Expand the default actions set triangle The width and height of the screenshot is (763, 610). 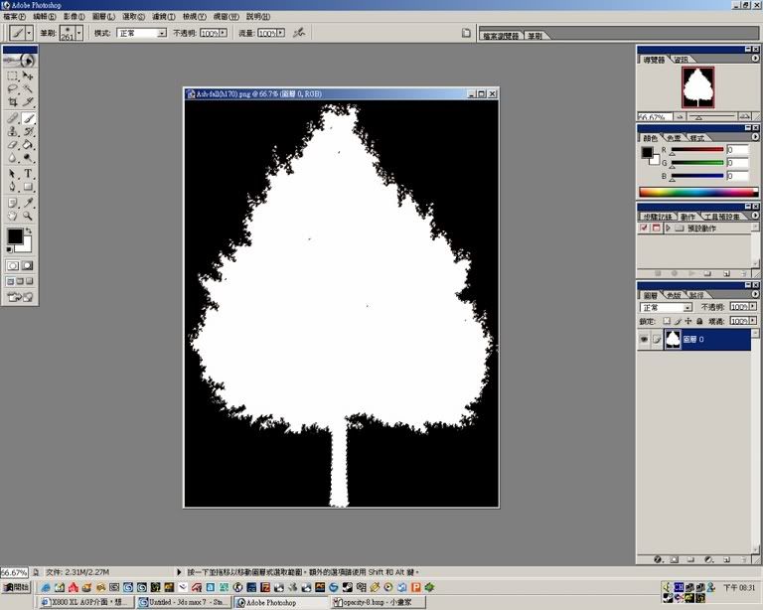coord(668,228)
